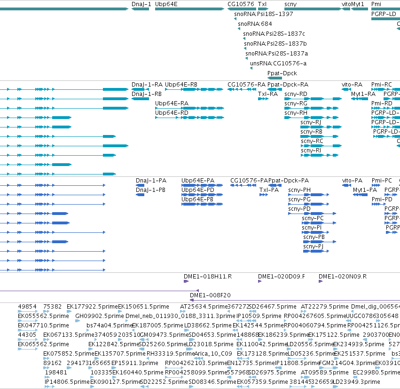
Task: Select snoRNA:Psi28S-1837c label
Action: pos(274,34)
